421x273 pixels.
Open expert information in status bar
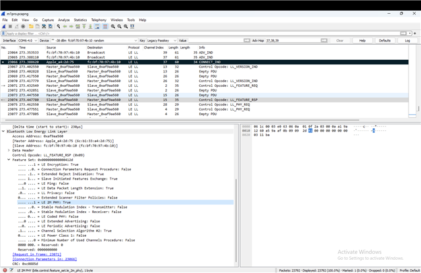(5, 270)
